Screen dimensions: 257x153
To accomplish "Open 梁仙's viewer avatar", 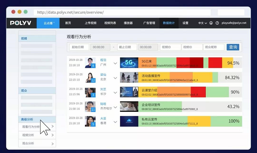I will click(90, 77).
